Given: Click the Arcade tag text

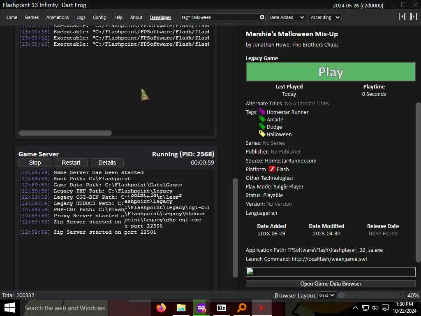Looking at the screenshot, I should [x=275, y=119].
